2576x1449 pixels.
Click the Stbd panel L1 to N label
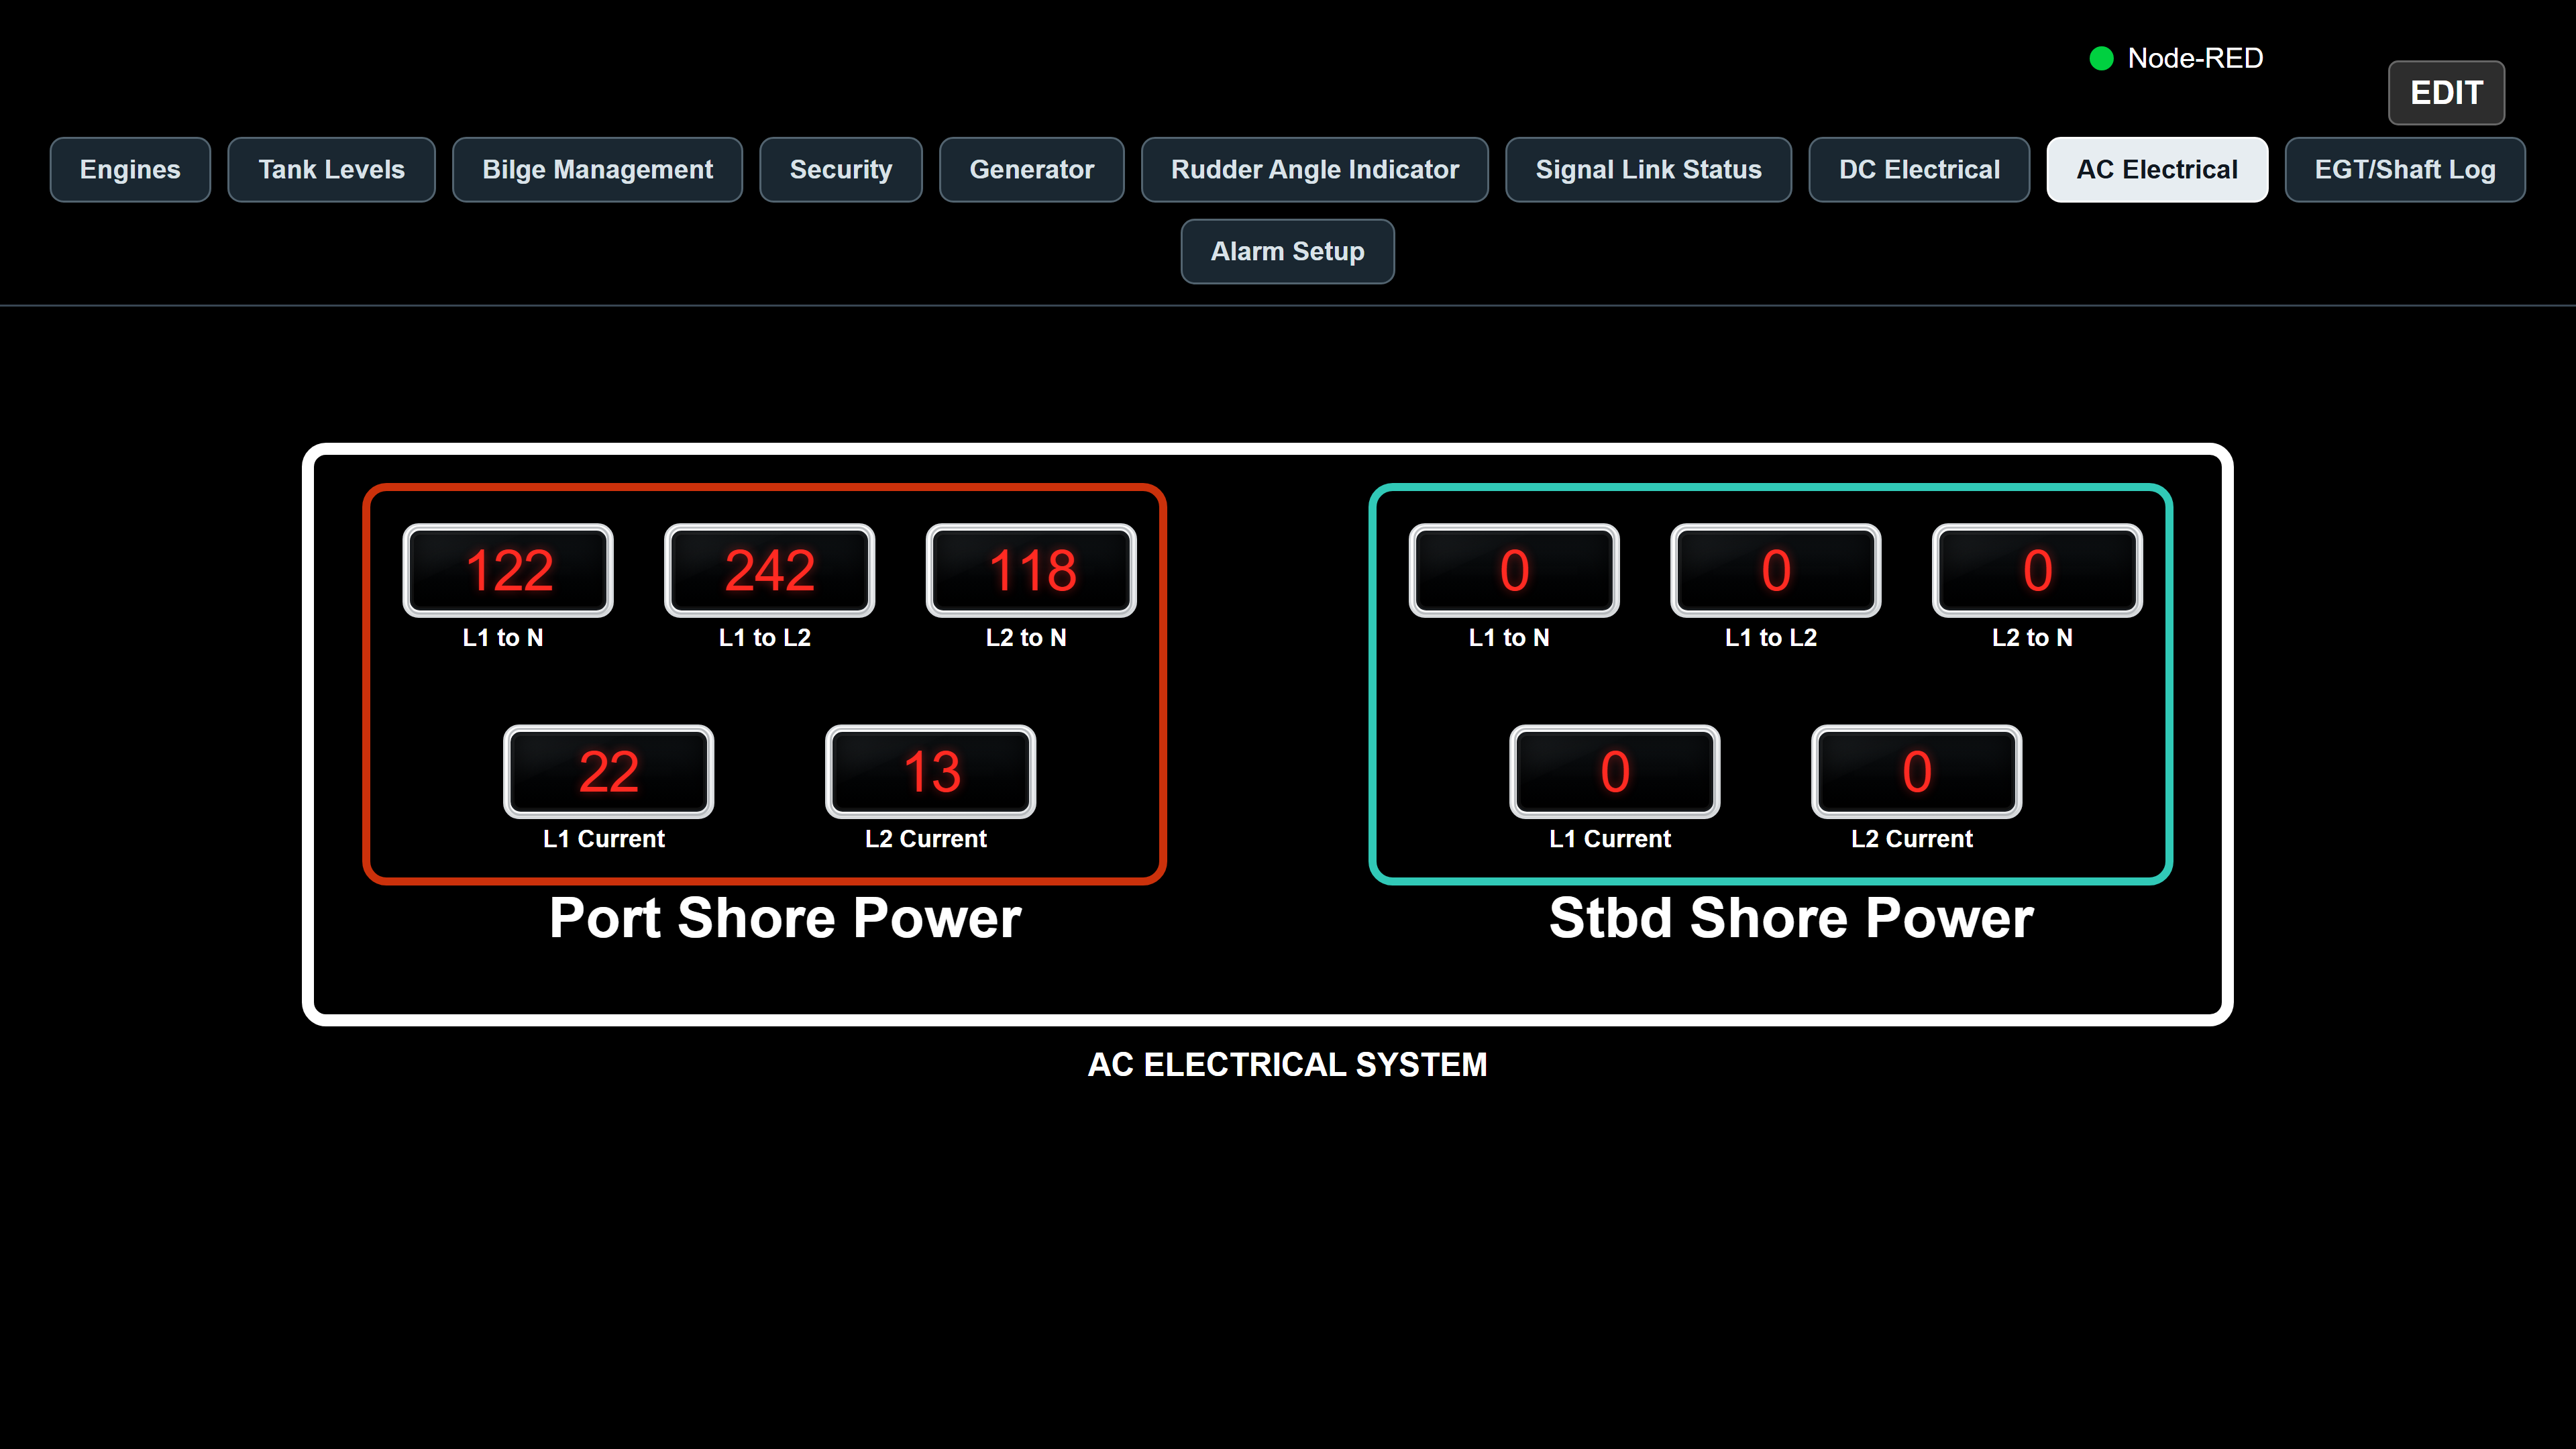pyautogui.click(x=1509, y=638)
